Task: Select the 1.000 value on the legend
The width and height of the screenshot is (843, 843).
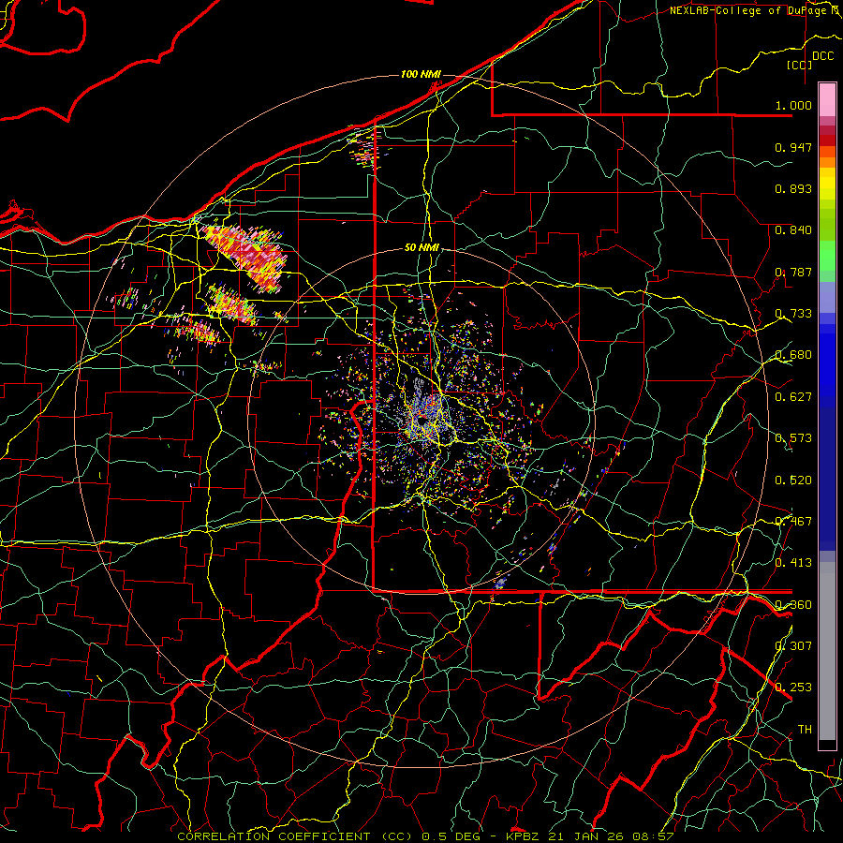Action: pos(793,105)
